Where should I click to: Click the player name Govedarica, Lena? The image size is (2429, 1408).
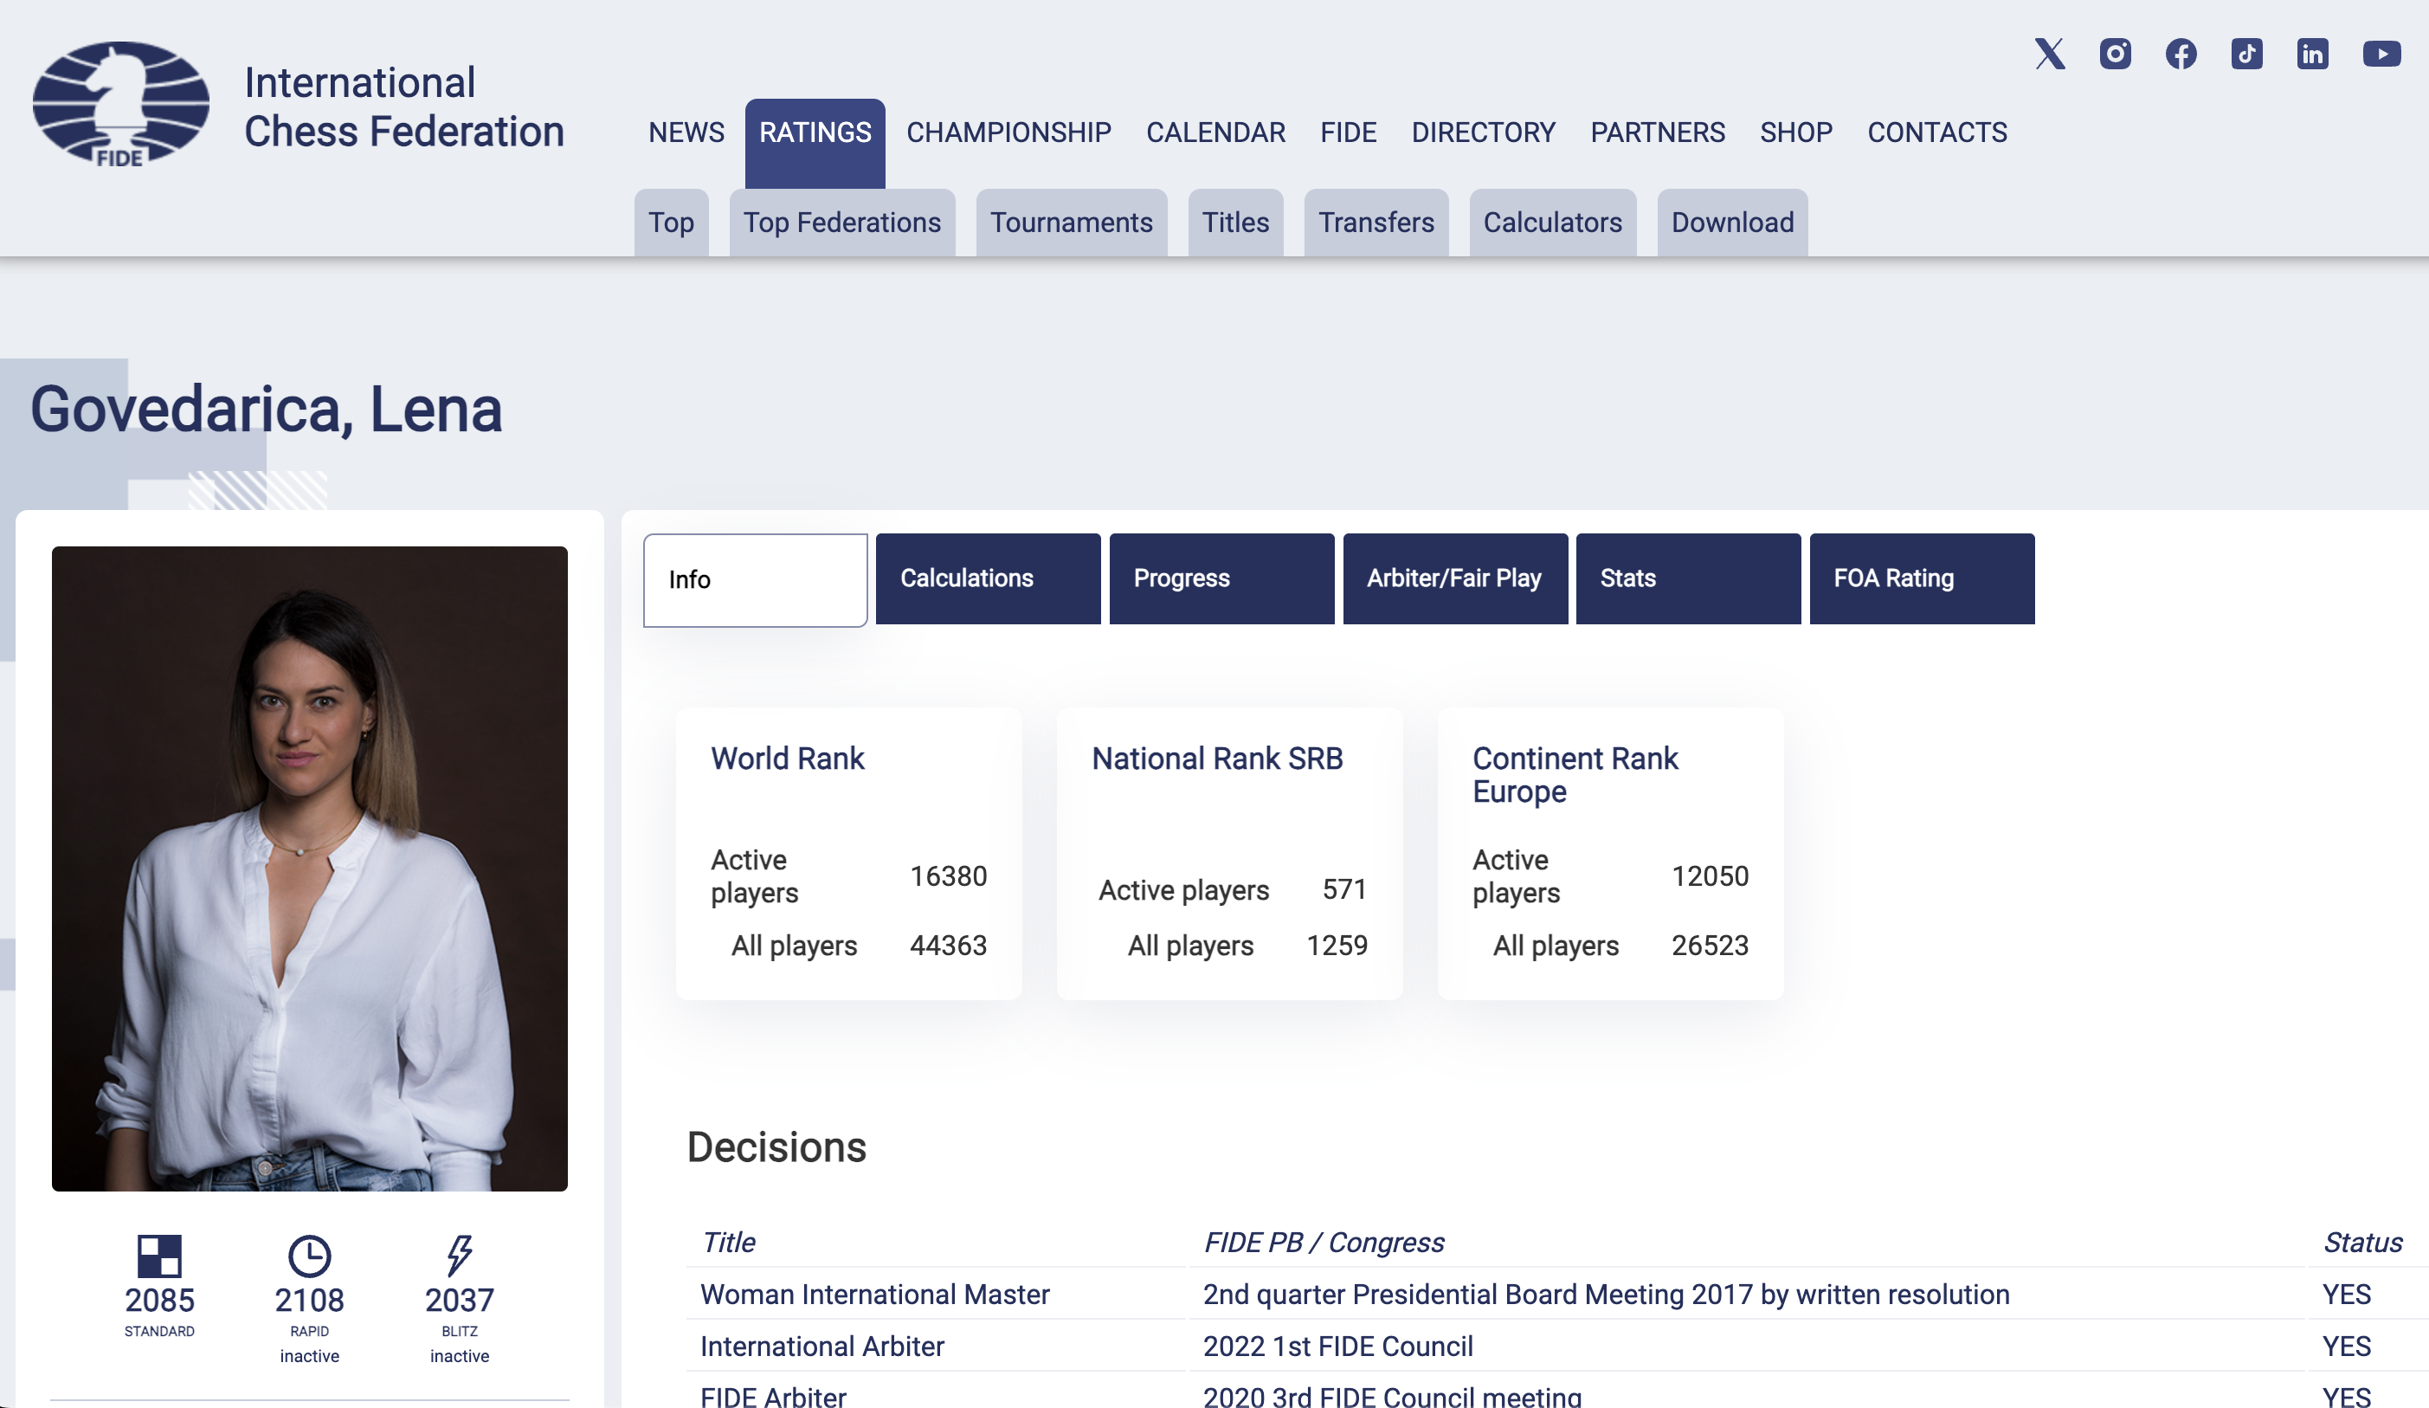coord(266,410)
